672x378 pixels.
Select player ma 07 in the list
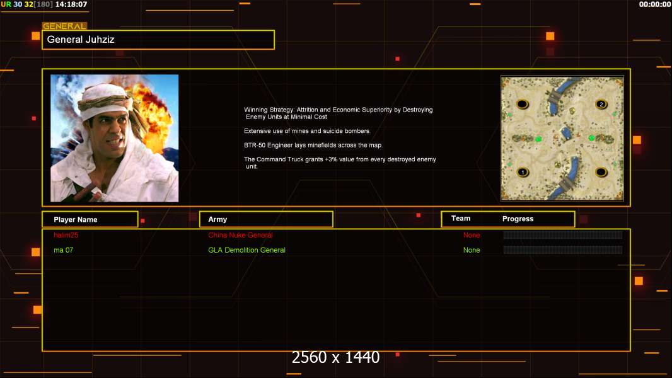[64, 250]
